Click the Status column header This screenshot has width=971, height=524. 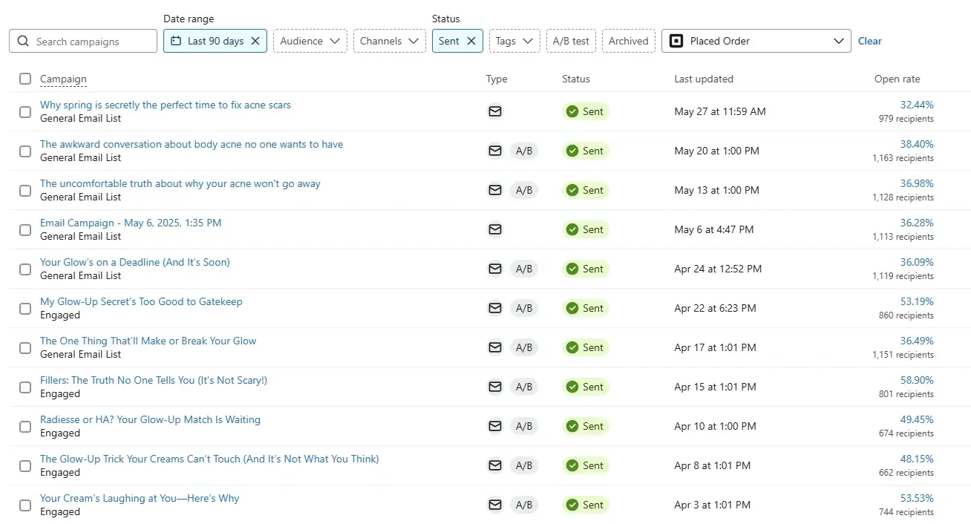[x=576, y=79]
